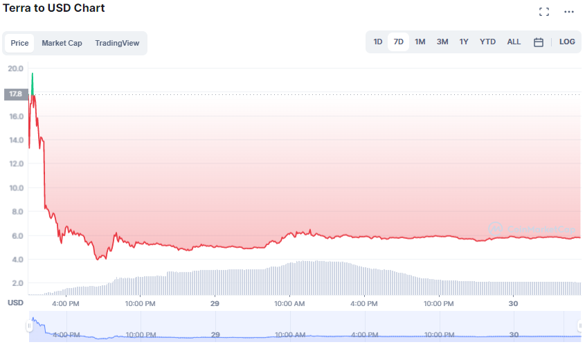585x349 pixels.
Task: Select the 1Y time range
Action: (464, 42)
